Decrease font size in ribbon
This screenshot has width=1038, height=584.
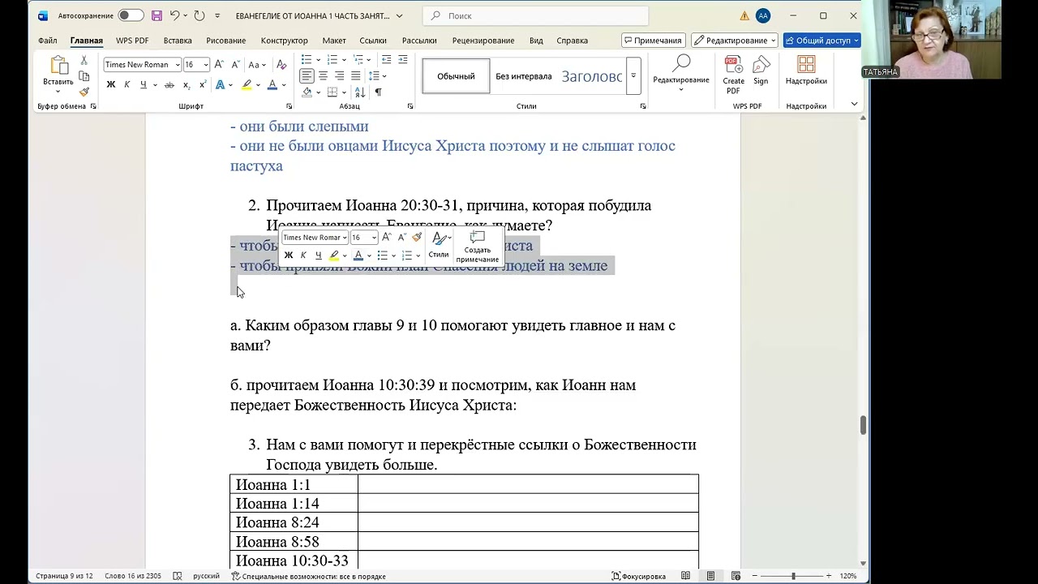(235, 65)
